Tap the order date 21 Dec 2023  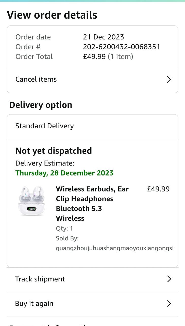pyautogui.click(x=103, y=37)
